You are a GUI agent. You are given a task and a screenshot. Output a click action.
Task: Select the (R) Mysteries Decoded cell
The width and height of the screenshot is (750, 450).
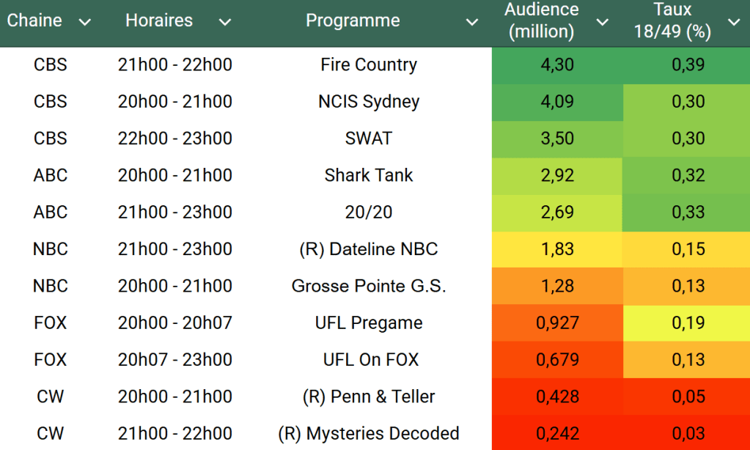click(369, 433)
